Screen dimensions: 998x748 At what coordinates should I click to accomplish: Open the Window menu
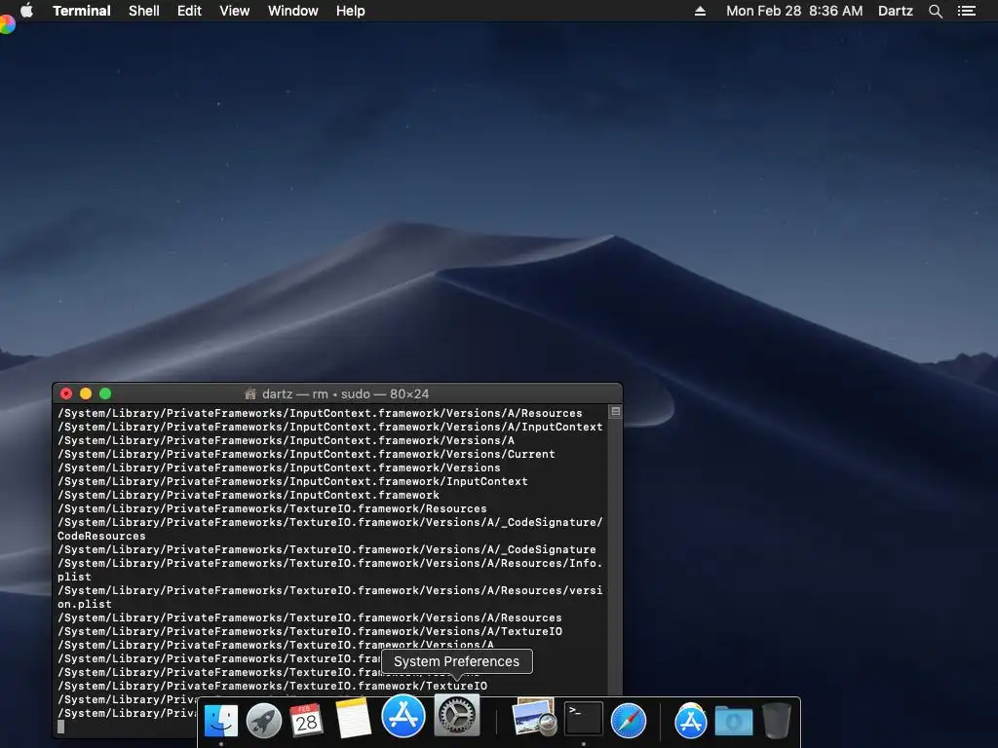[x=292, y=11]
